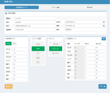Screen dimensions: 110x93
Task: Click 肩巾 仕上げ寸法 field showing 49
Action: click(100, 63)
